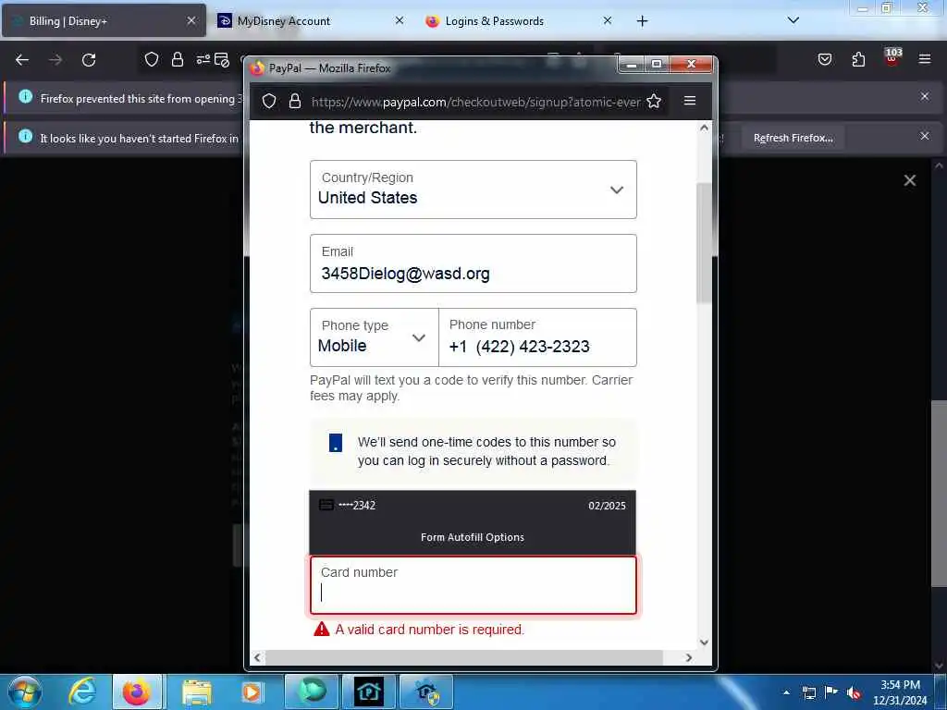This screenshot has height=710, width=947.
Task: Dismiss the popup-blocked notification bar
Action: click(x=925, y=96)
